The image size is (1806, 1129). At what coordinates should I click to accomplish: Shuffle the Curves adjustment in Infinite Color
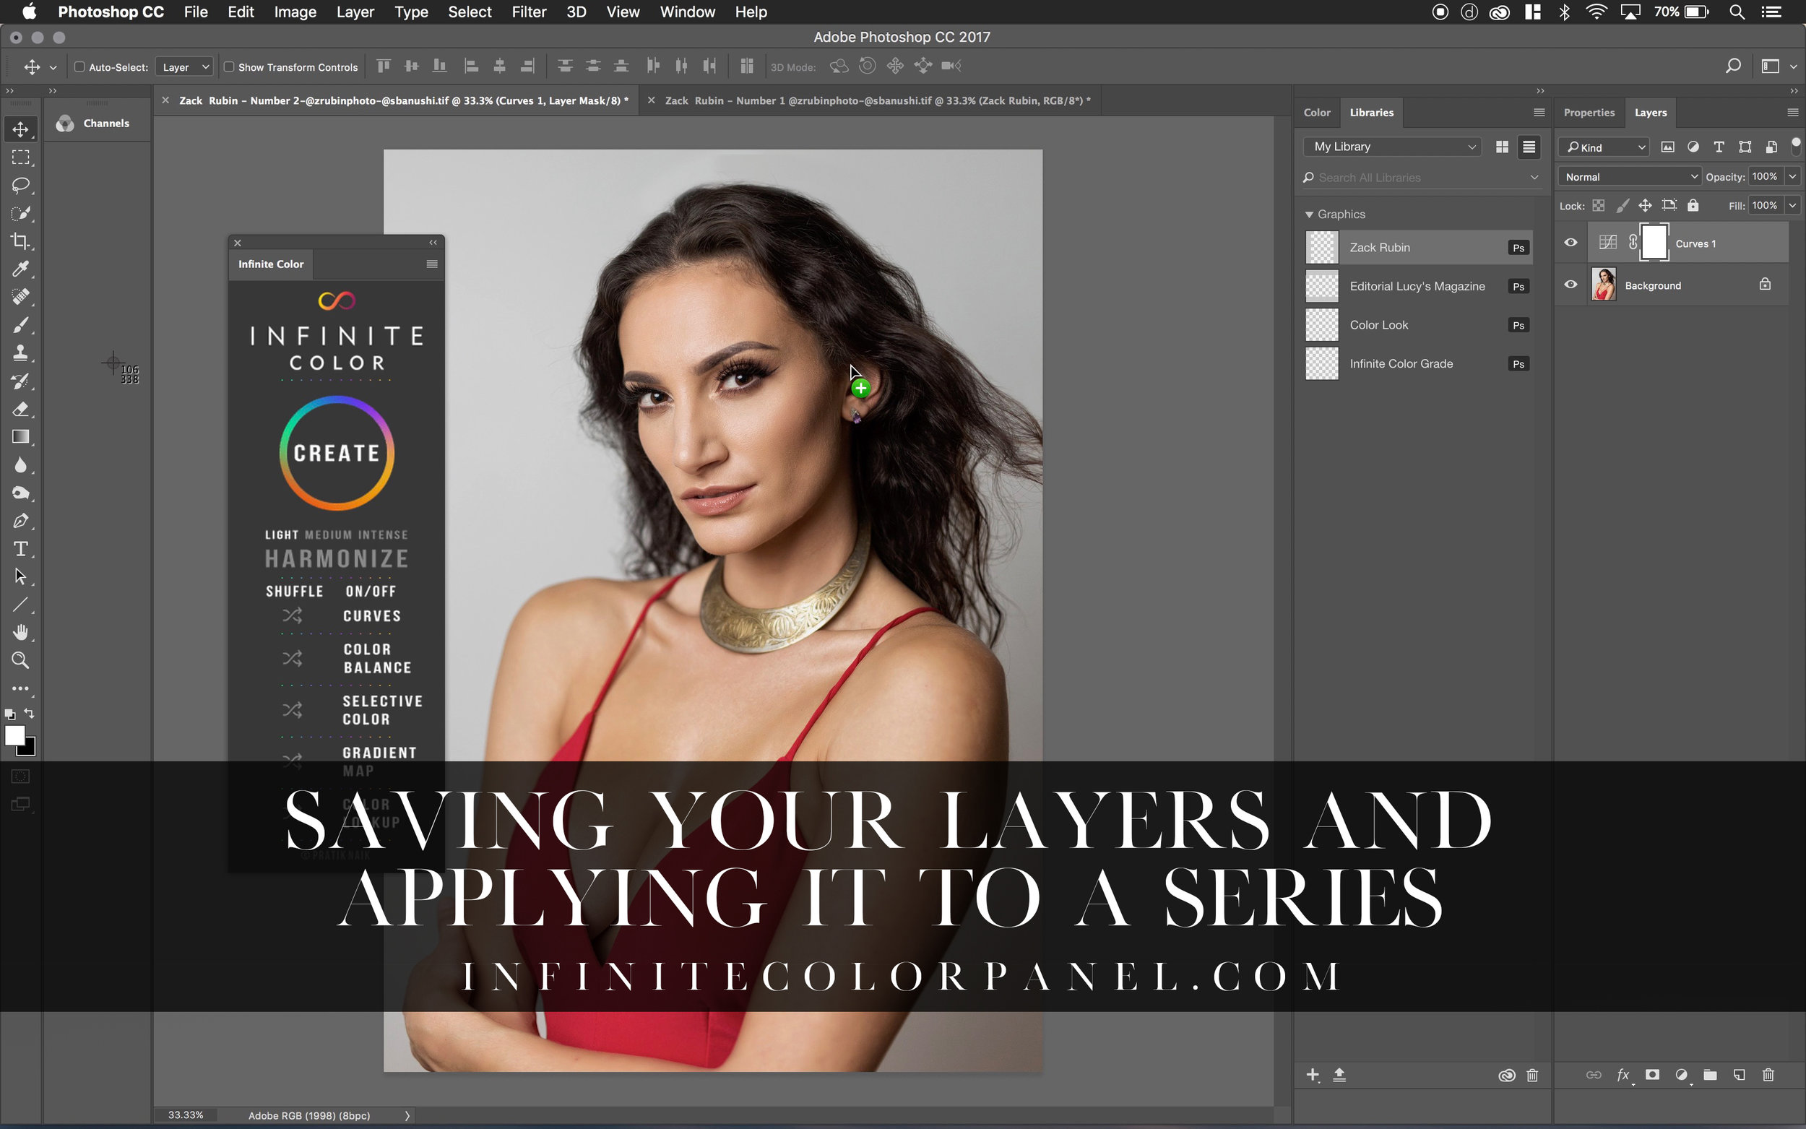pos(292,615)
